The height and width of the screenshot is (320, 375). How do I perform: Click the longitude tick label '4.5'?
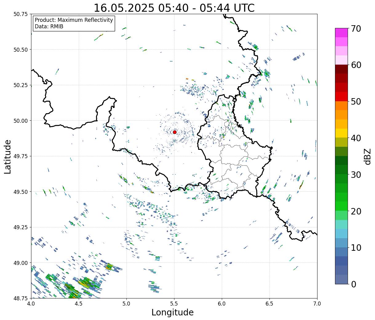(x=79, y=304)
